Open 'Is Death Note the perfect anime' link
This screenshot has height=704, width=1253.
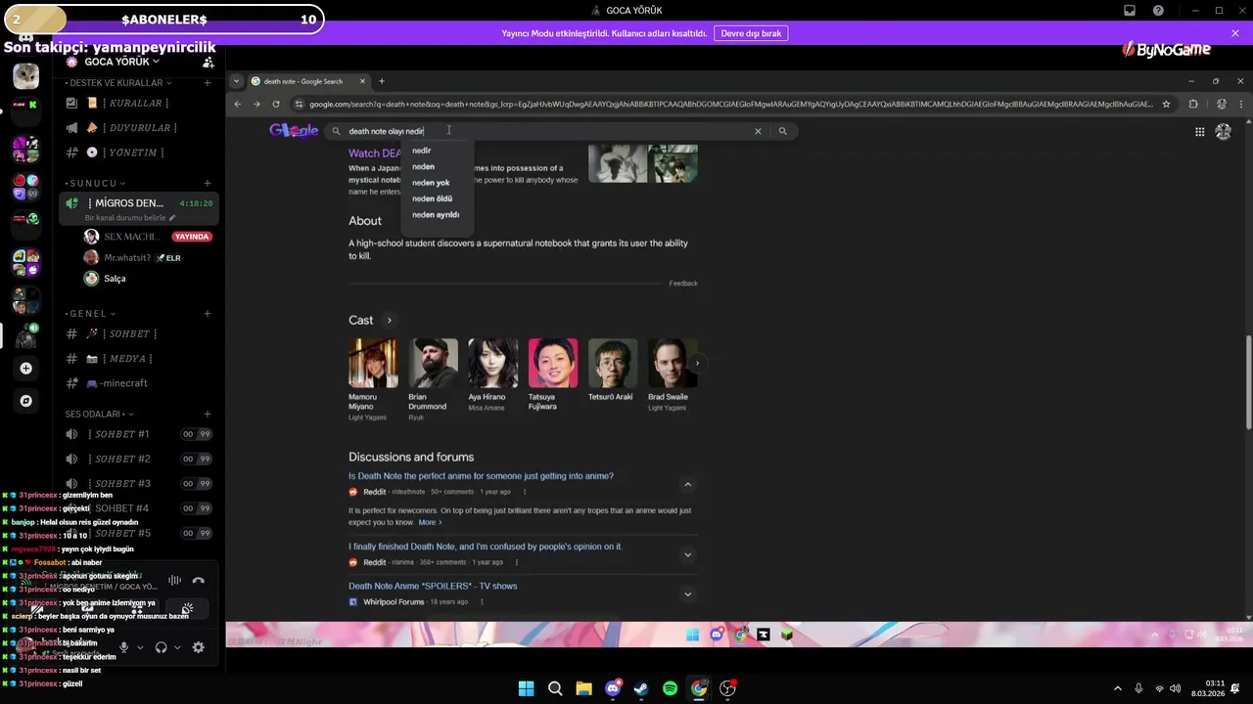coord(481,476)
